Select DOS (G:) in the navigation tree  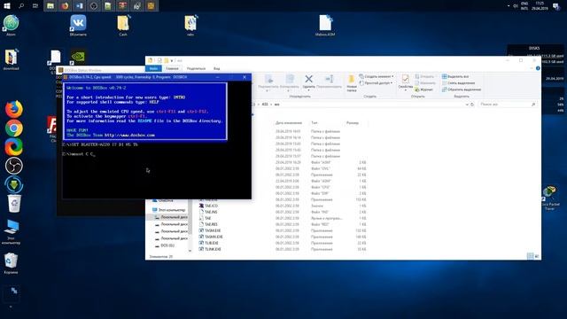pos(165,245)
